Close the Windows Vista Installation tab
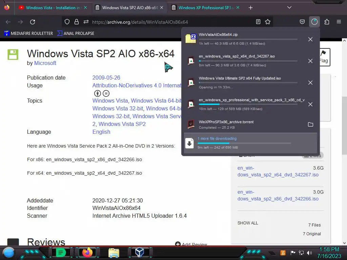The width and height of the screenshot is (347, 260). click(x=85, y=8)
